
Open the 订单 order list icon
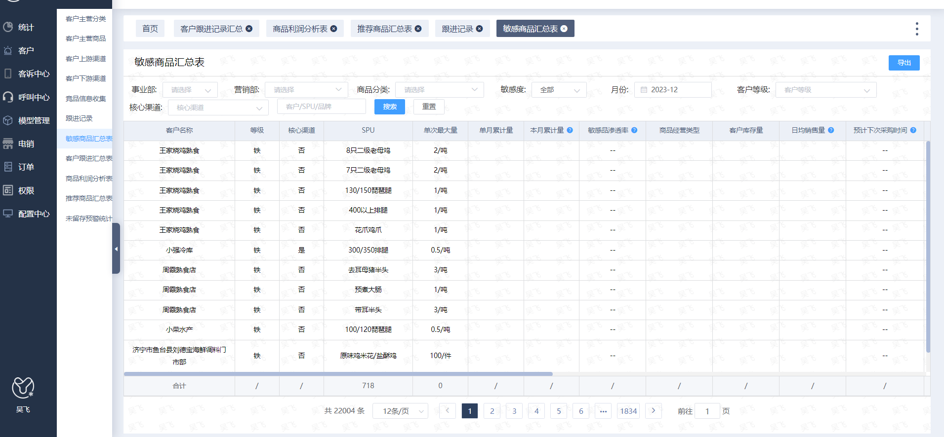coord(8,167)
